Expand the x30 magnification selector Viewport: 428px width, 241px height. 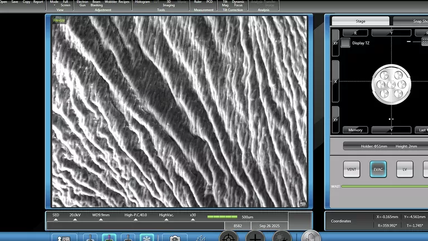click(193, 217)
